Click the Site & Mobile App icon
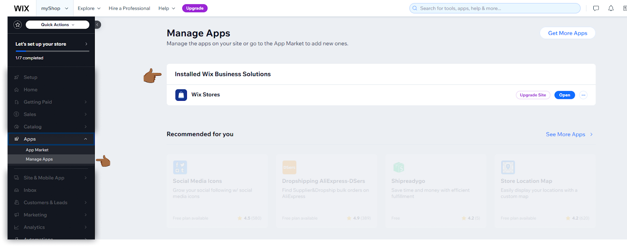The width and height of the screenshot is (627, 247). click(x=16, y=178)
